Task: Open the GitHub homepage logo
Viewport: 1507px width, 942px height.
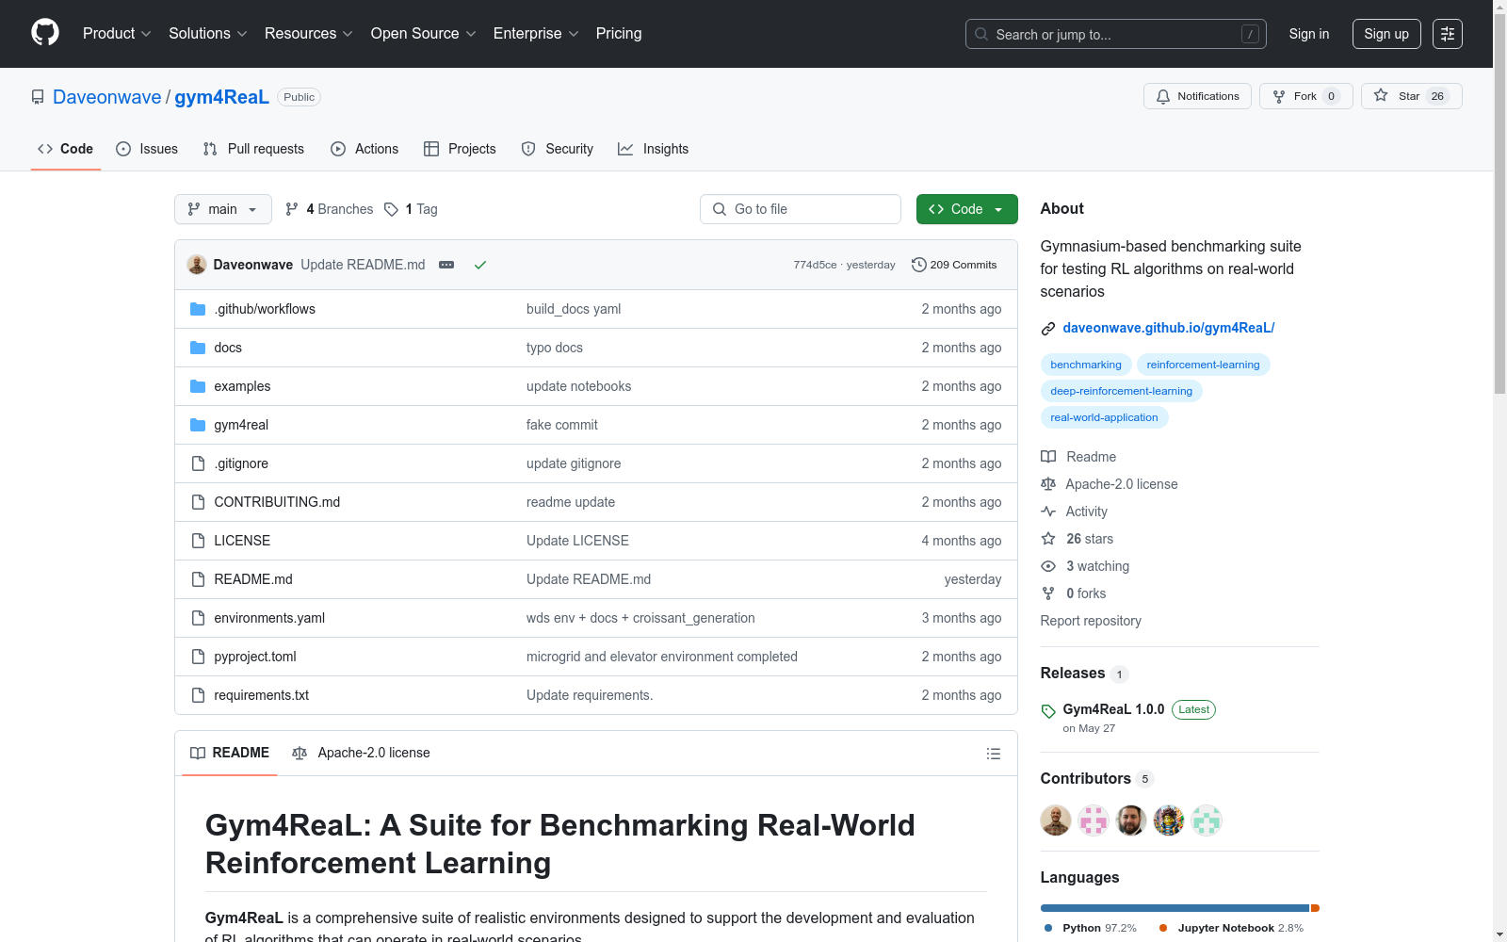Action: pos(45,33)
